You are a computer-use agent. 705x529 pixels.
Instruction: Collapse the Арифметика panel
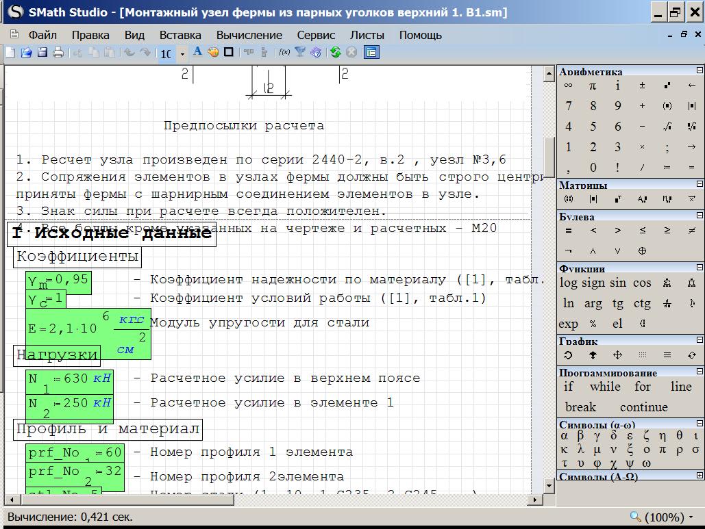click(x=700, y=70)
